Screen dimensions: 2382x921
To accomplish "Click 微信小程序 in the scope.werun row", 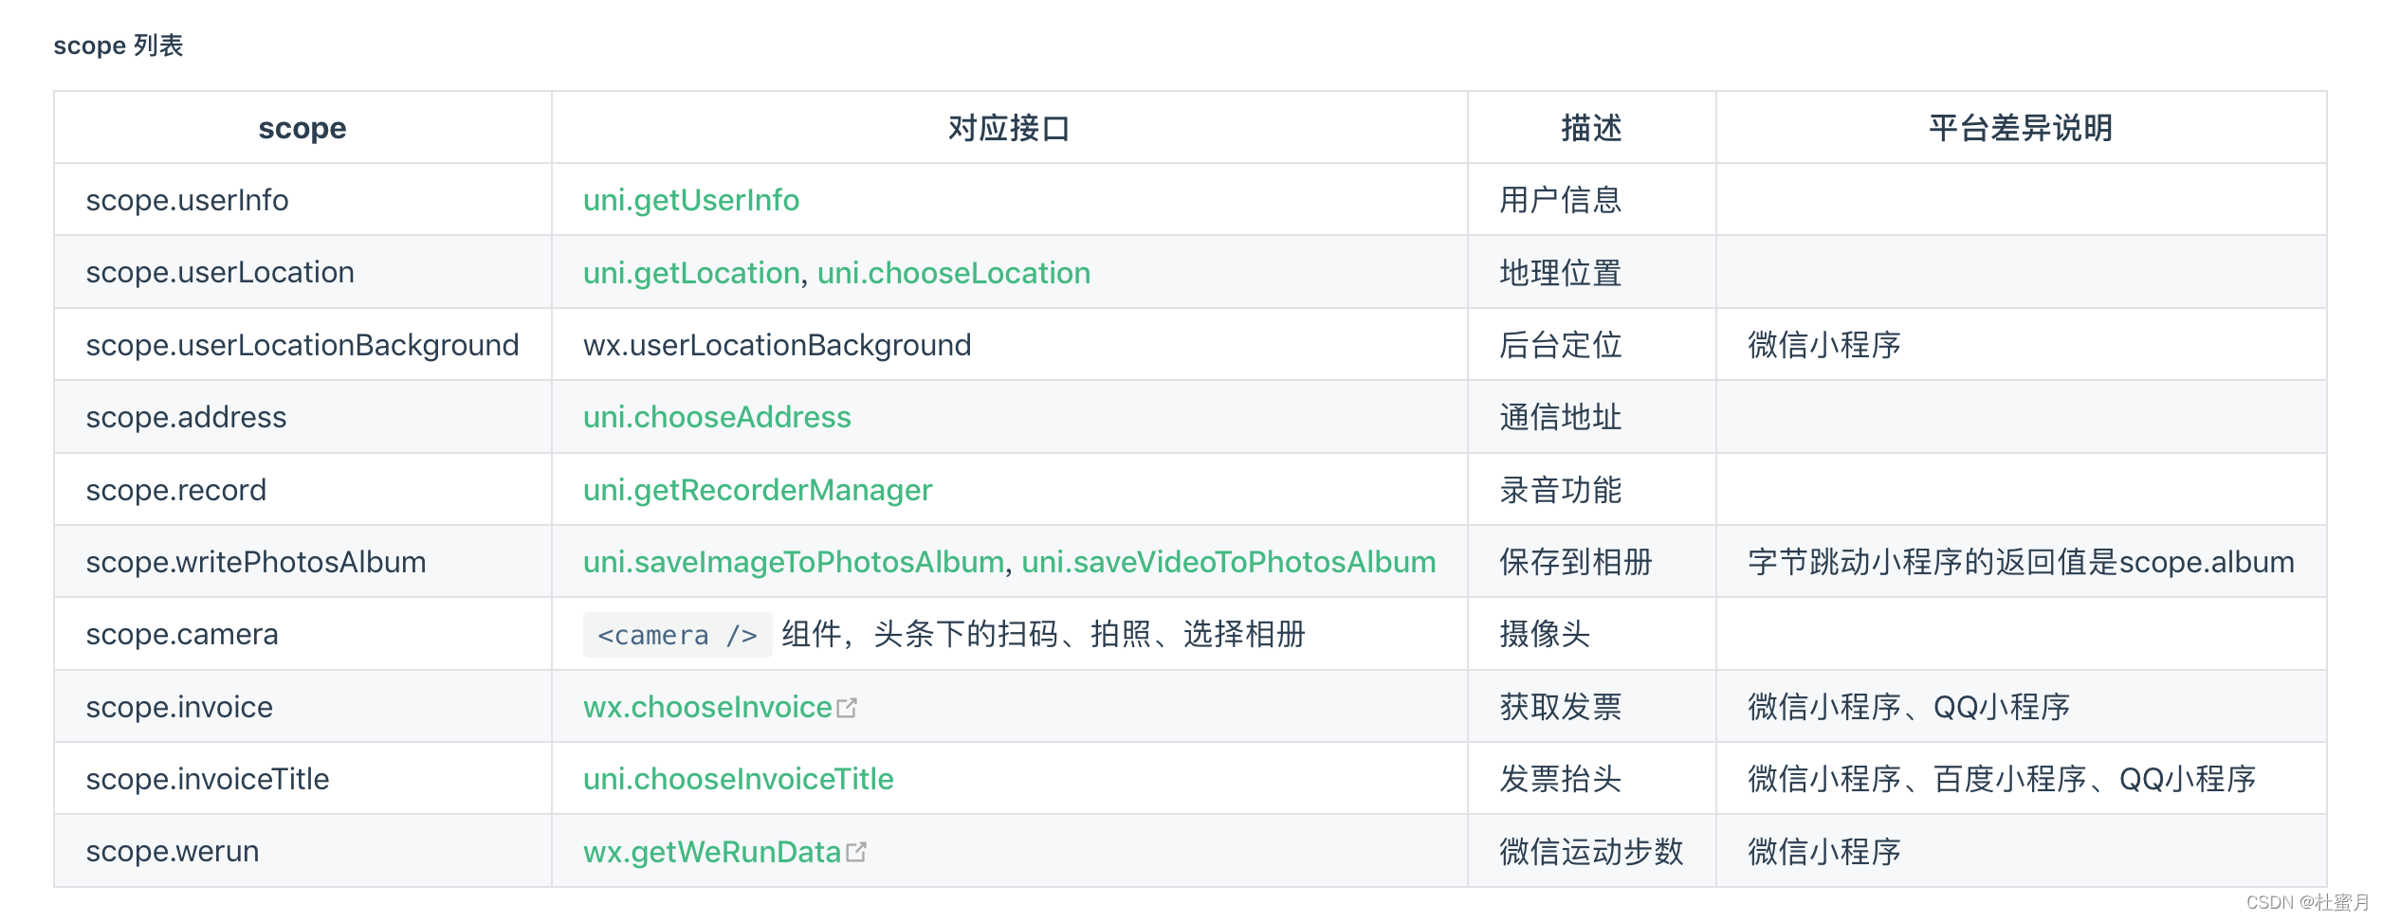I will (1824, 852).
